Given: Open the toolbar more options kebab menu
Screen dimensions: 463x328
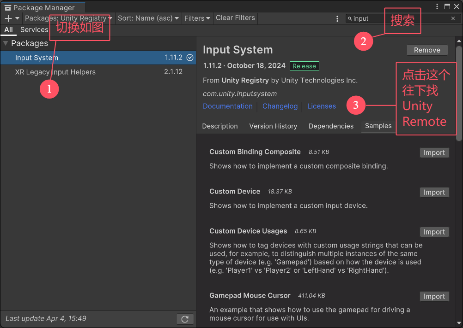Looking at the screenshot, I should [337, 19].
